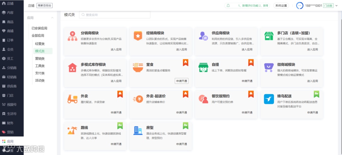Open the version dropdown arrow beside 门店版
The height and width of the screenshot is (155, 342).
coord(337,6)
